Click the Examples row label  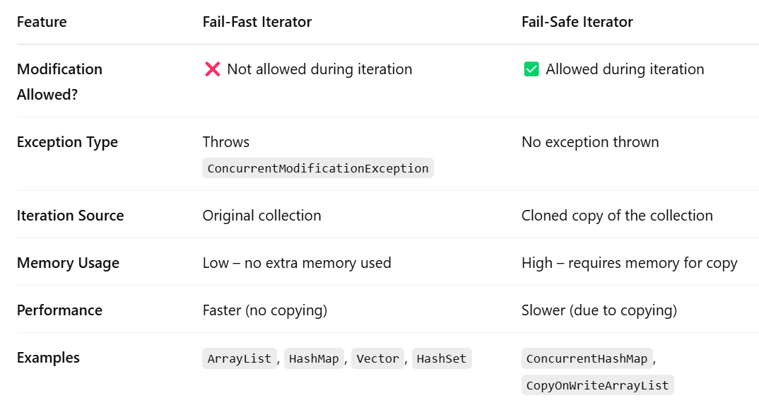click(48, 358)
